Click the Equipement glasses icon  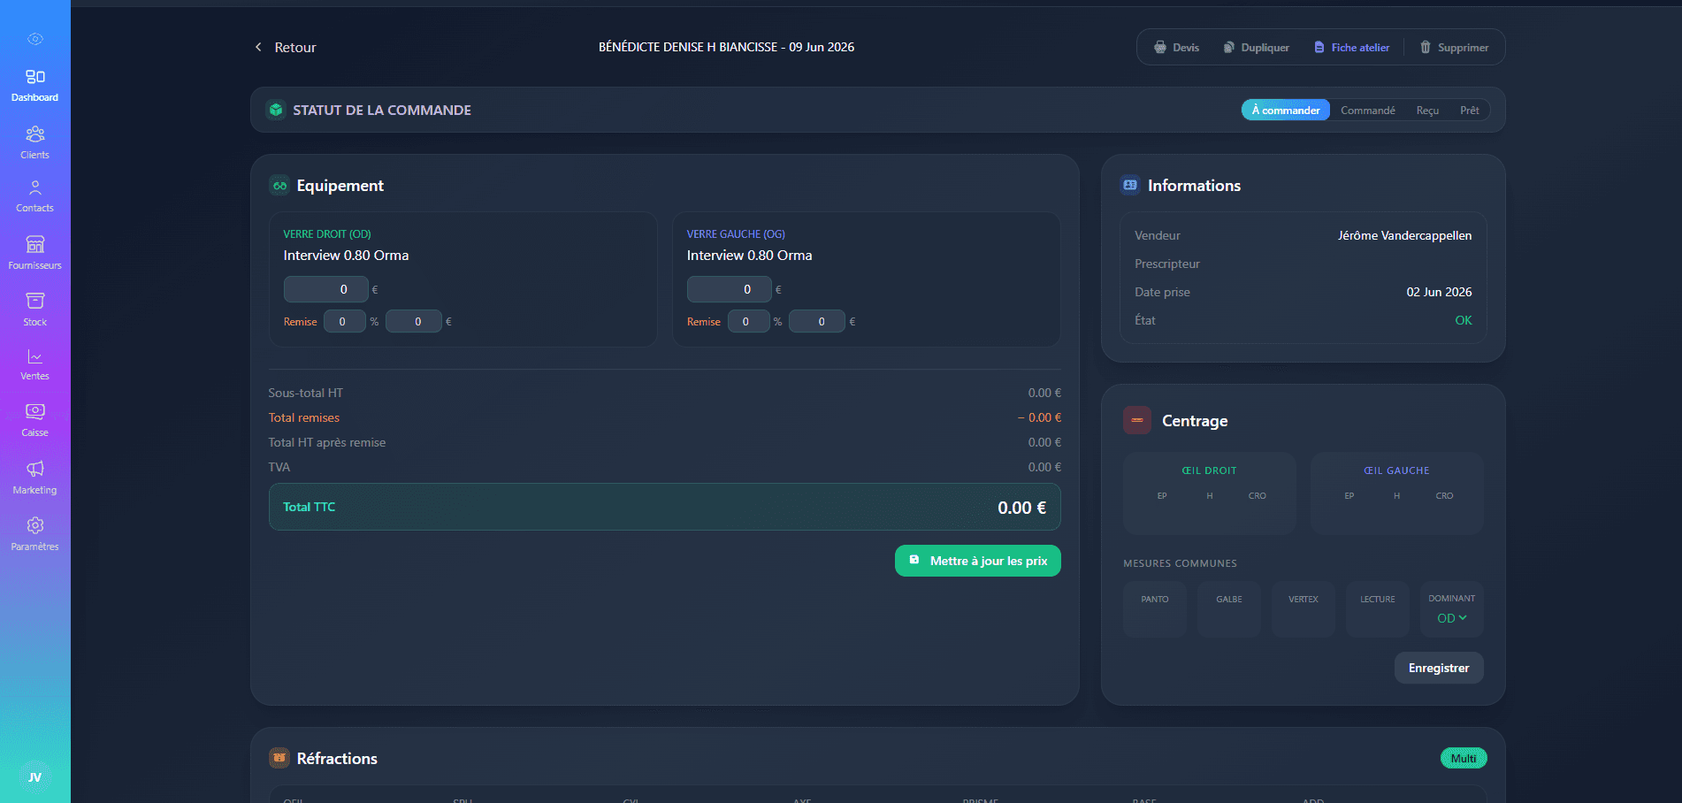(x=279, y=186)
